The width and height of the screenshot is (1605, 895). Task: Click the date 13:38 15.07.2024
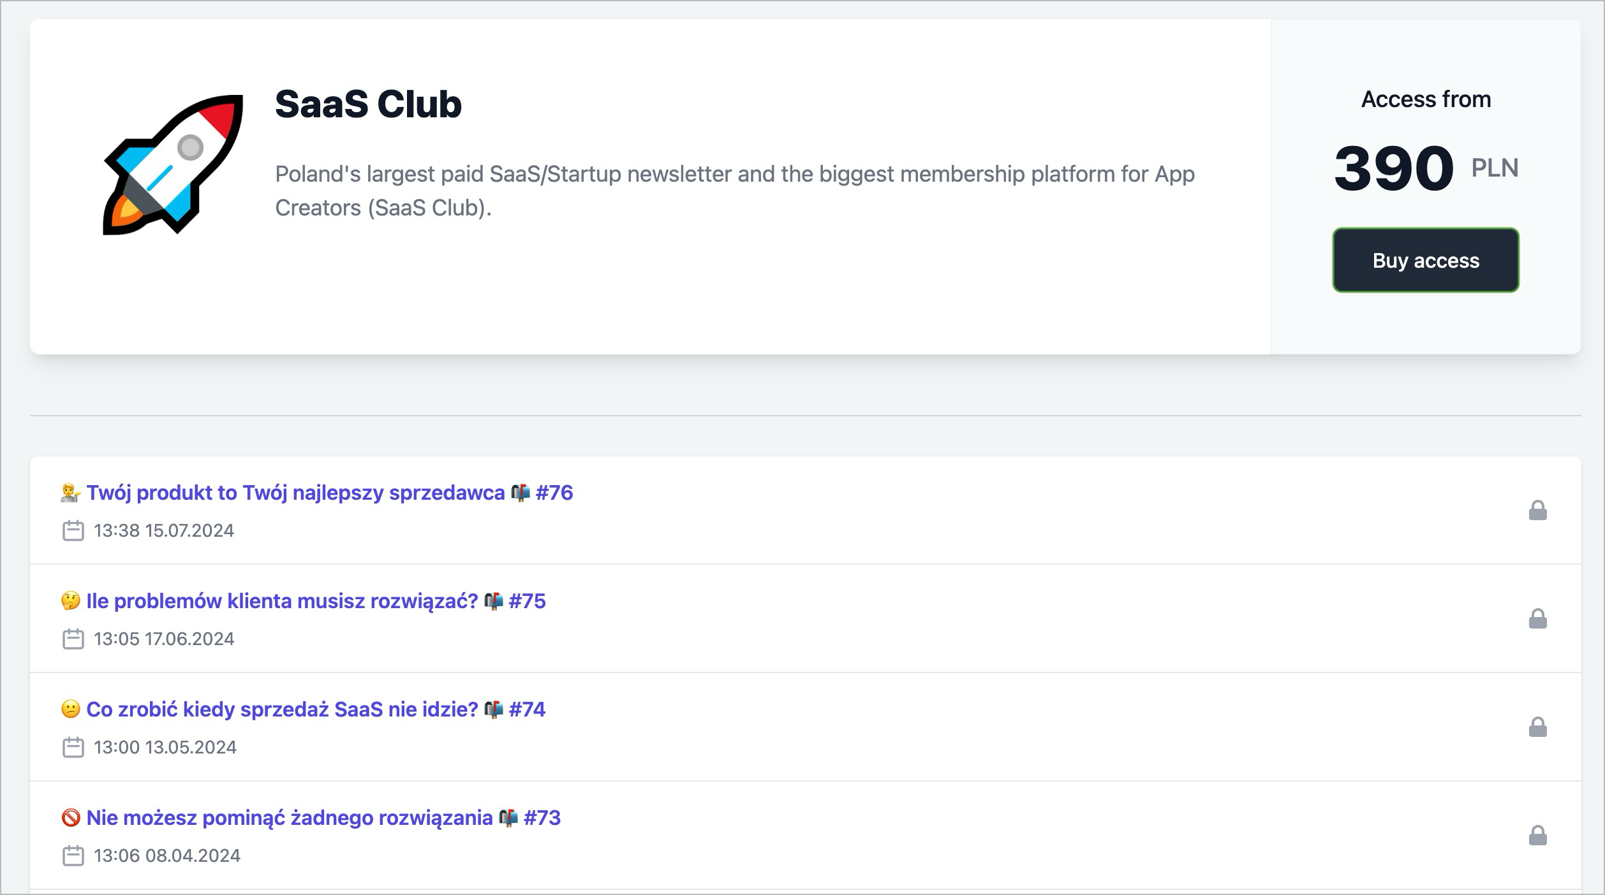[164, 530]
